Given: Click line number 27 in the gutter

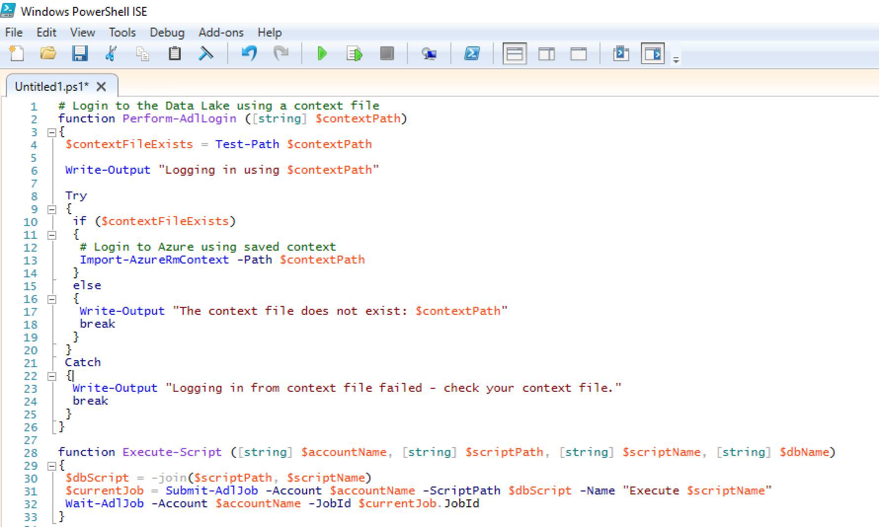Looking at the screenshot, I should coord(30,440).
